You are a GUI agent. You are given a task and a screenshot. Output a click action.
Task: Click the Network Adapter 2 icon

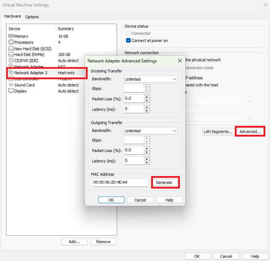[x=11, y=72]
